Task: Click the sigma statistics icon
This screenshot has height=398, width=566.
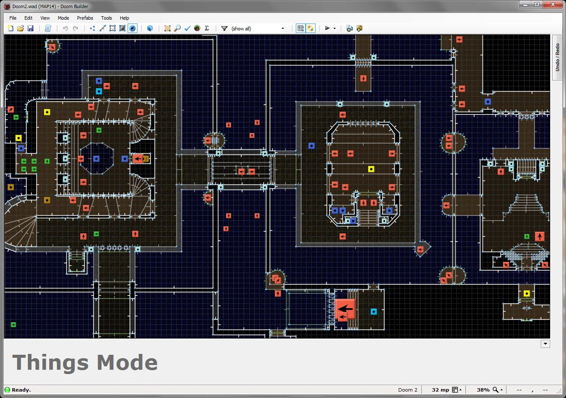Action: [207, 28]
